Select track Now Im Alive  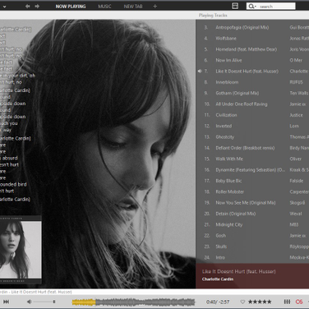click(x=228, y=60)
